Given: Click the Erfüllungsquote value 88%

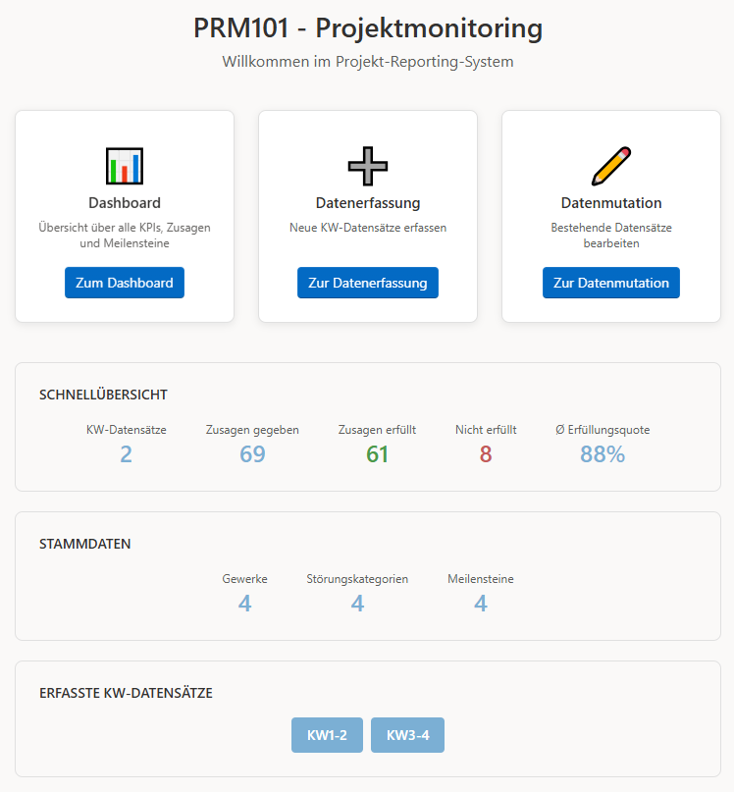Looking at the screenshot, I should [x=603, y=454].
